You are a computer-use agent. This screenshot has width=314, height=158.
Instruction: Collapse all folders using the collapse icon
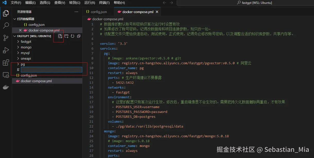pos(78,36)
